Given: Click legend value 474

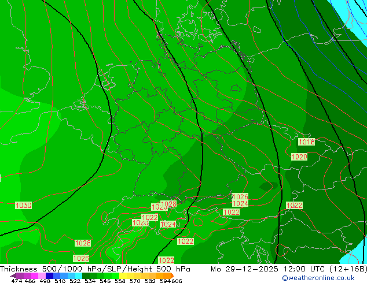Looking at the screenshot, I should [16, 281].
